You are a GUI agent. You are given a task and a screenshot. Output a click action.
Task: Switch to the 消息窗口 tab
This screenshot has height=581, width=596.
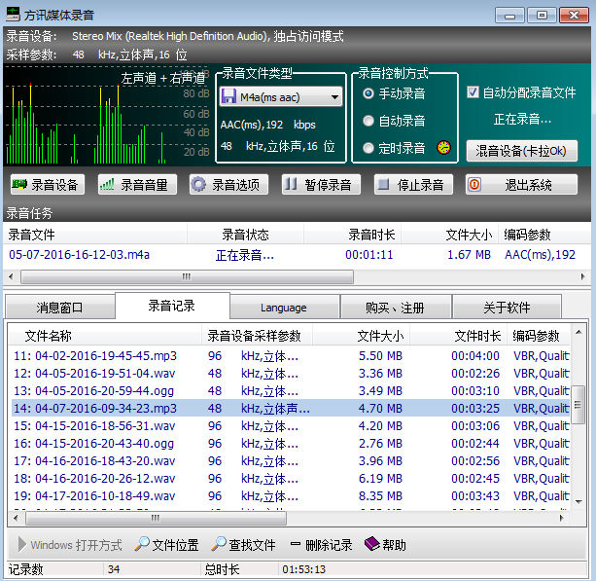[x=60, y=308]
